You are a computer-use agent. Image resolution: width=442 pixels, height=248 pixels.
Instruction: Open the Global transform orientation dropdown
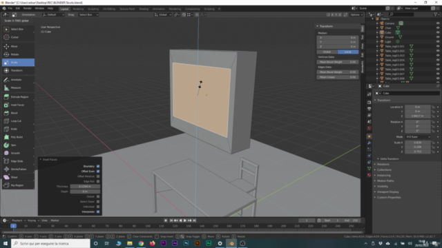[163, 14]
